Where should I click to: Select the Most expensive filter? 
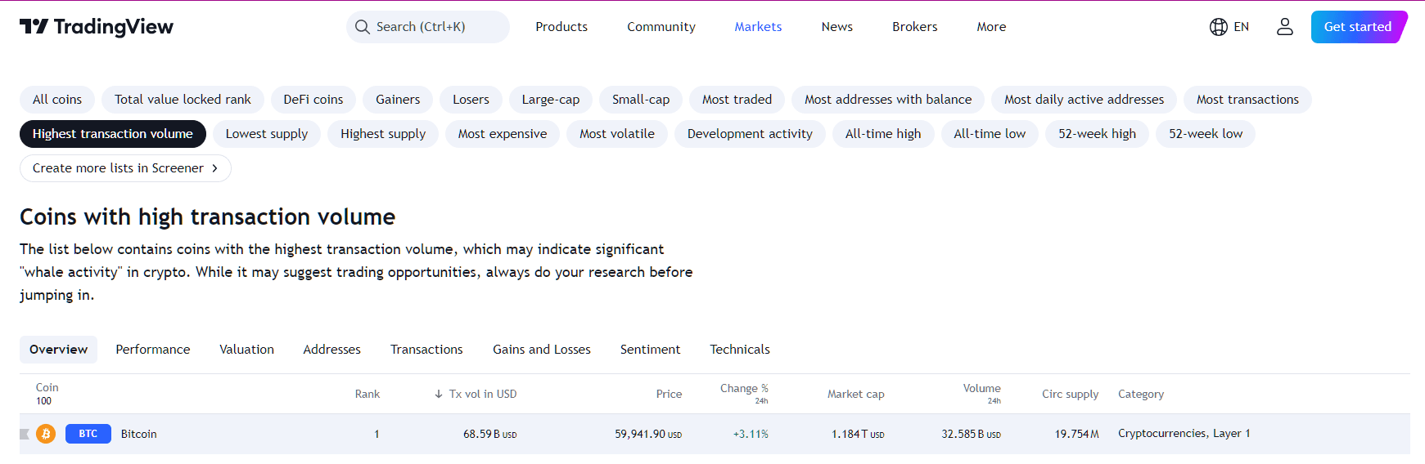coord(503,134)
